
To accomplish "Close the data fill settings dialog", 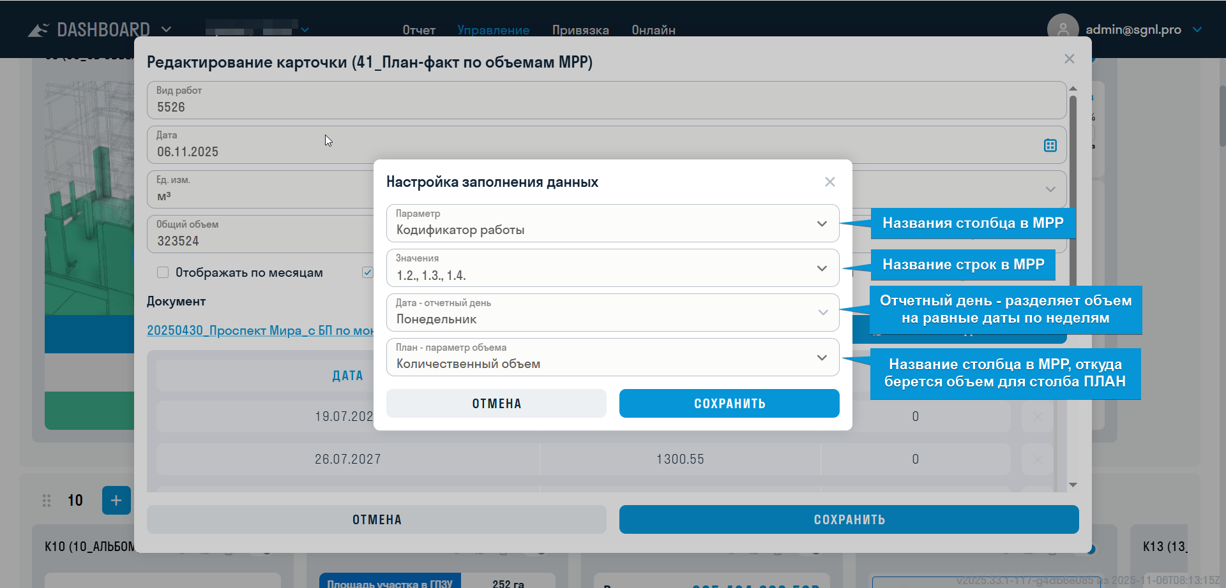I will pyautogui.click(x=829, y=182).
